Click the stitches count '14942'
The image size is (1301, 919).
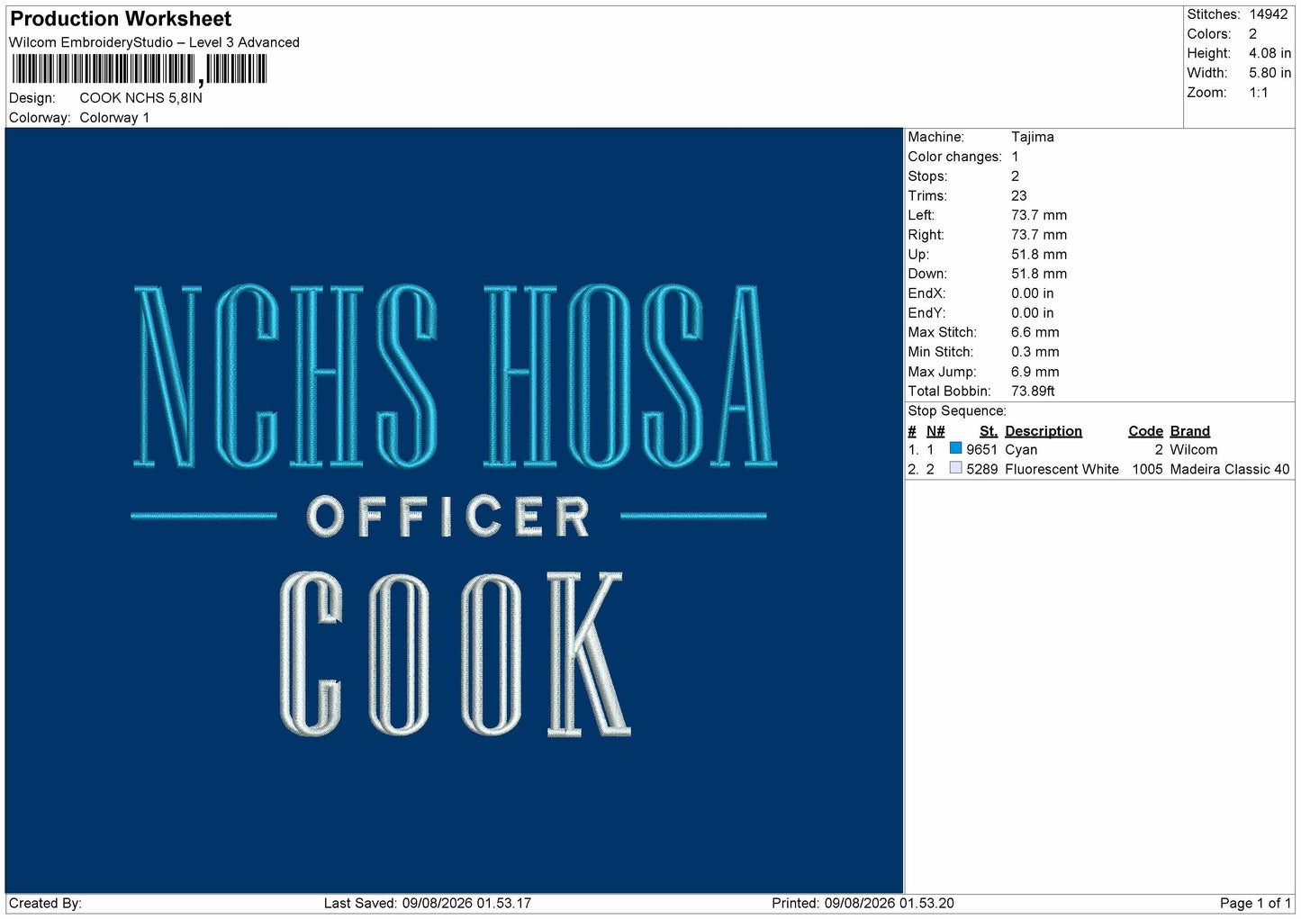tap(1268, 14)
